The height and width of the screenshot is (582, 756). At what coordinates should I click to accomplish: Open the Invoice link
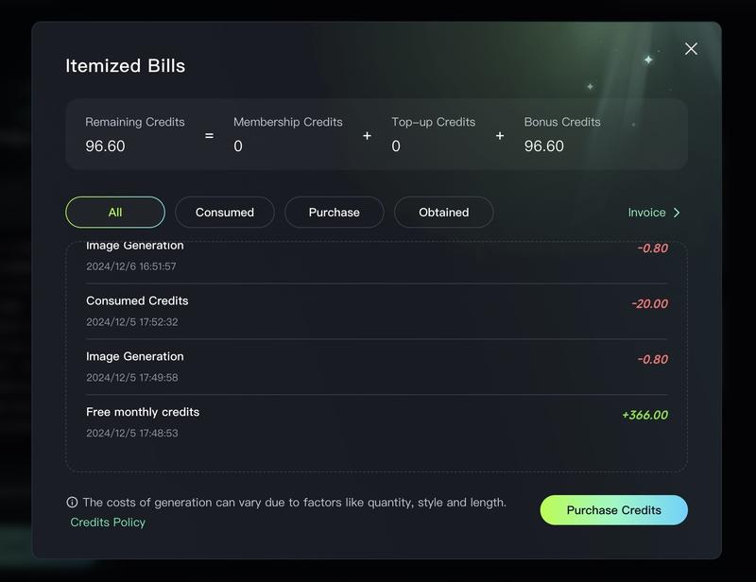(x=647, y=213)
